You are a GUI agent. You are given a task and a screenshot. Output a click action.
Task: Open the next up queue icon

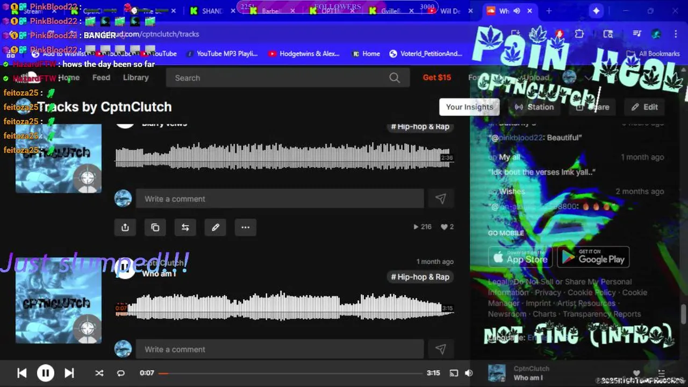[x=662, y=373]
